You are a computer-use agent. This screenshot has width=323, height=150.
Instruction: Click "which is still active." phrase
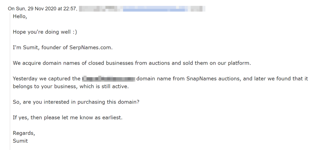click(x=104, y=87)
